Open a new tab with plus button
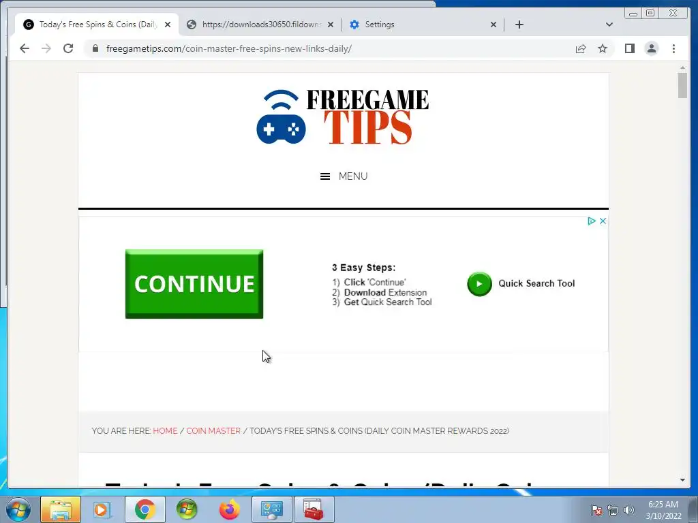This screenshot has width=698, height=523. pos(519,25)
